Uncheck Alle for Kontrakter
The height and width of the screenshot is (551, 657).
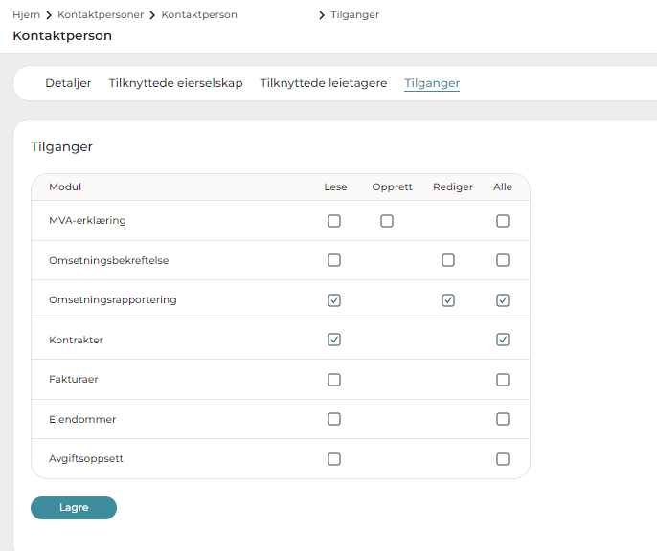503,340
